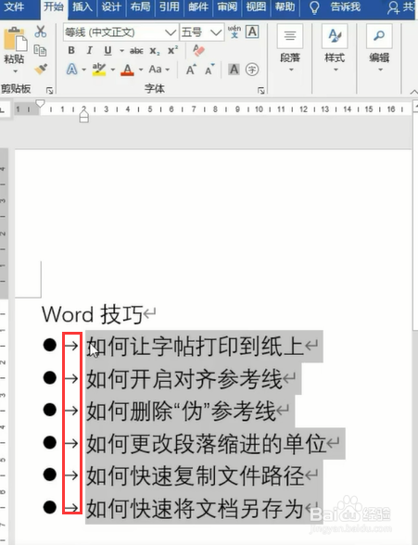Activate the Format Painter brush
Image resolution: width=418 pixels, height=545 pixels.
(41, 69)
